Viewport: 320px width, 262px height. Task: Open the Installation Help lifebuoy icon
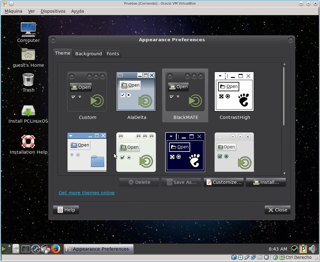click(28, 142)
